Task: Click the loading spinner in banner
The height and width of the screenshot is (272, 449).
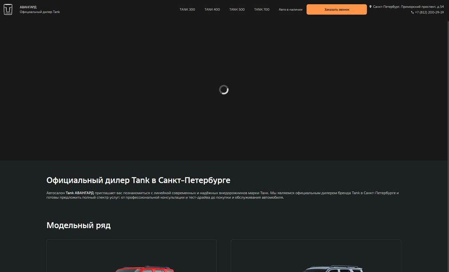Action: [x=224, y=90]
